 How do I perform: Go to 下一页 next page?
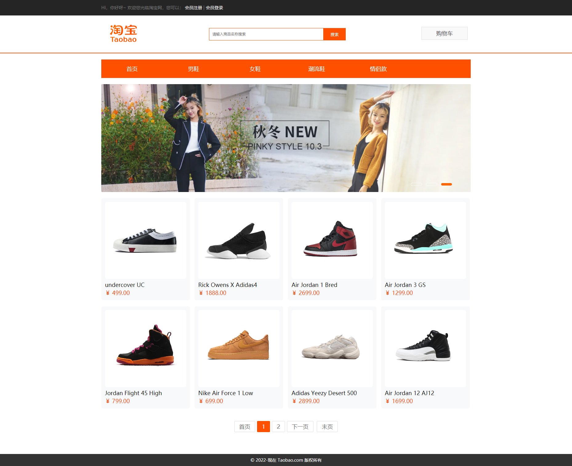(x=300, y=427)
